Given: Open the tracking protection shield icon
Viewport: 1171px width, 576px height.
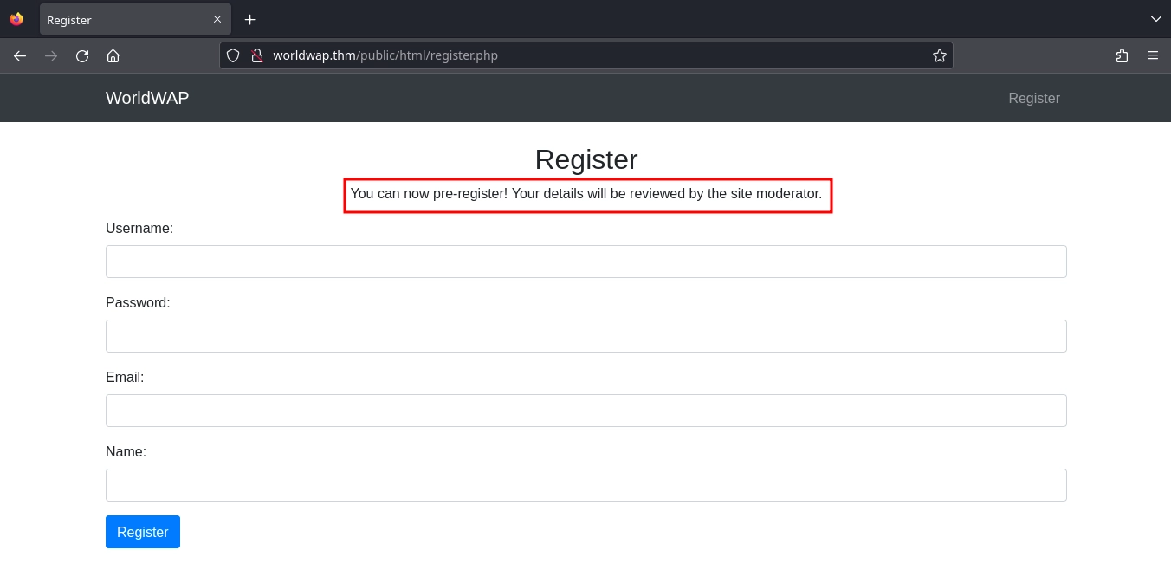Looking at the screenshot, I should [x=233, y=55].
